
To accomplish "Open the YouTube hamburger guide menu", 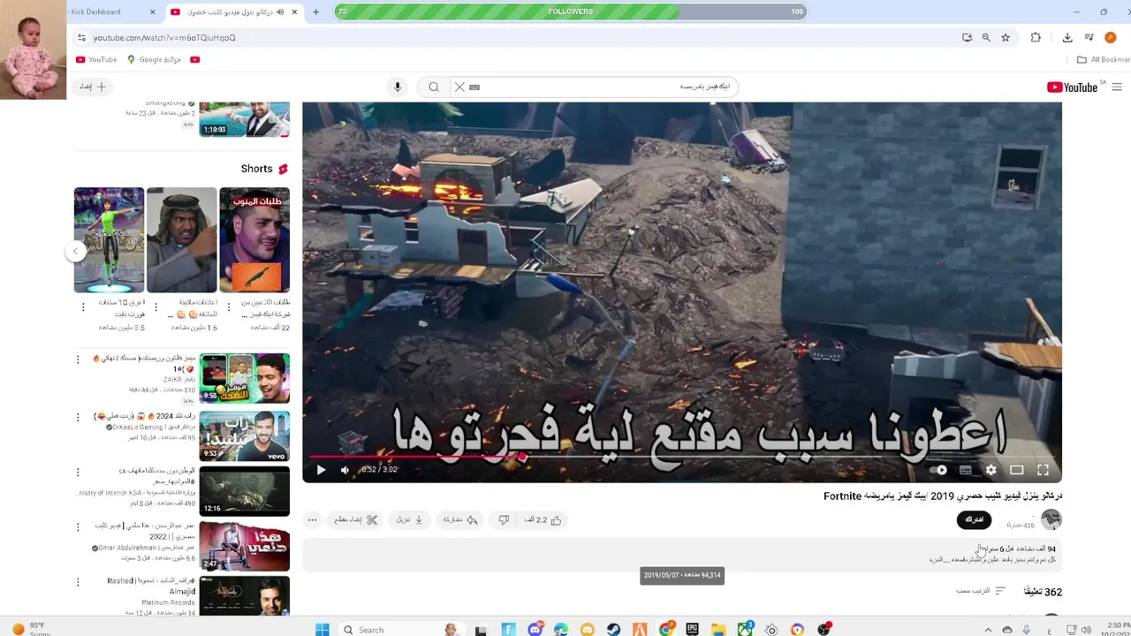I will click(x=1117, y=87).
